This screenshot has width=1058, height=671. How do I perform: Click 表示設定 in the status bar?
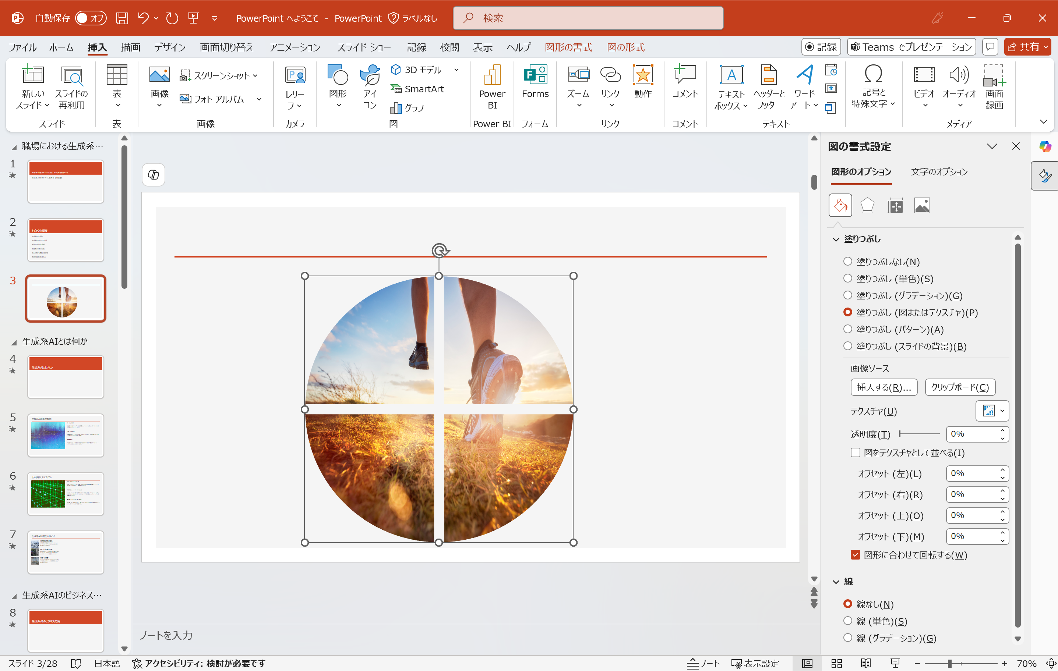tap(755, 664)
